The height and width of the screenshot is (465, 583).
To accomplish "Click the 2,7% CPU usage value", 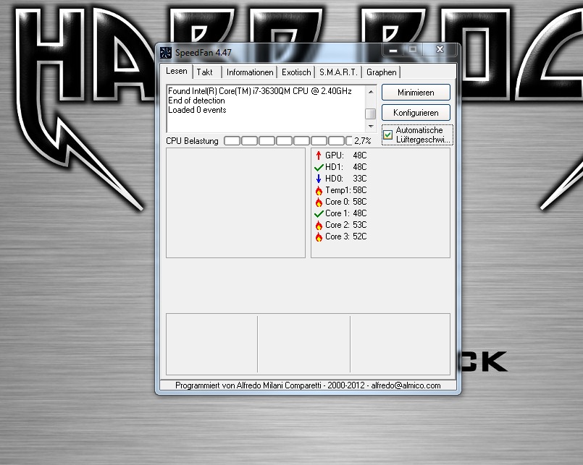I will (x=363, y=141).
